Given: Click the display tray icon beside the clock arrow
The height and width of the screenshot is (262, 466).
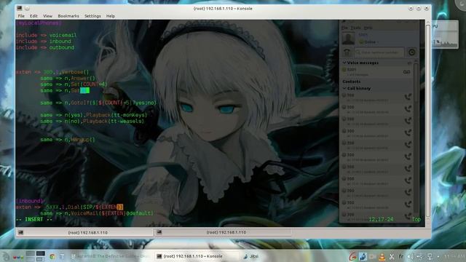Looking at the screenshot, I should click(430, 256).
